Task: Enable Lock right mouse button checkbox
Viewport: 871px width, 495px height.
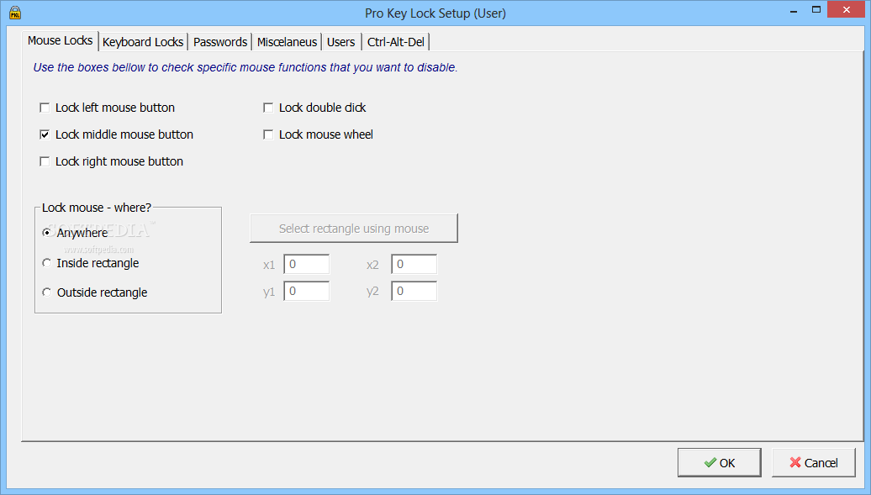Action: coord(45,161)
